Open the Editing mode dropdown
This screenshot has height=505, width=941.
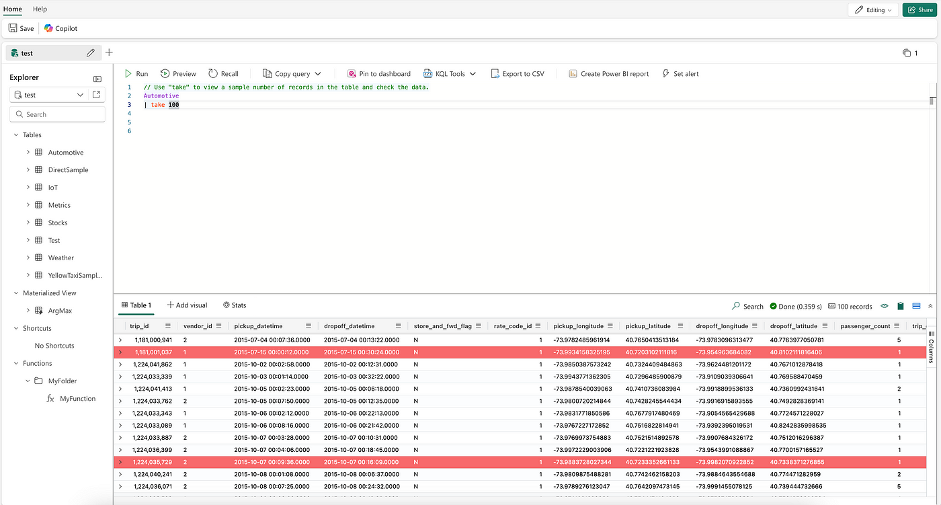tap(873, 10)
